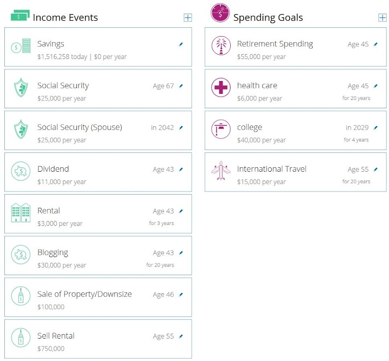Open the Social Security Age 67 card

[98, 88]
